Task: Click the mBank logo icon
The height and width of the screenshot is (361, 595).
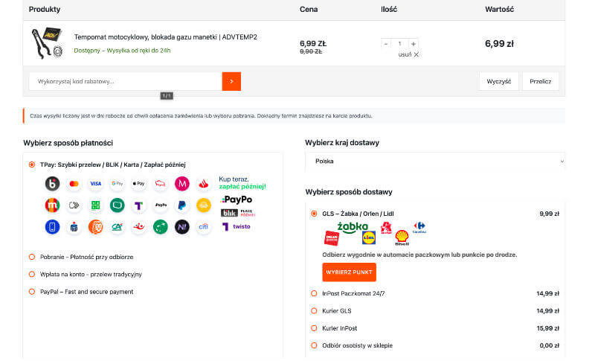Action: 52,205
